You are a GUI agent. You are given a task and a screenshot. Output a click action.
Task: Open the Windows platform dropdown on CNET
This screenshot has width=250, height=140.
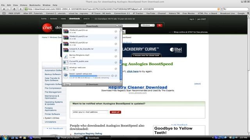coord(148,25)
